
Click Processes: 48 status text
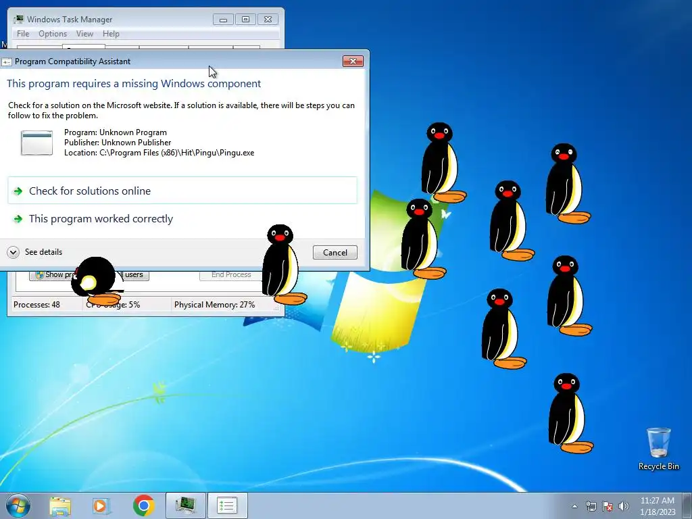[x=36, y=305]
